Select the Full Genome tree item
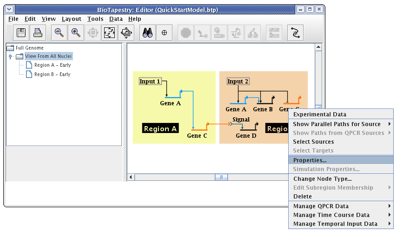397x236 pixels. click(x=29, y=48)
